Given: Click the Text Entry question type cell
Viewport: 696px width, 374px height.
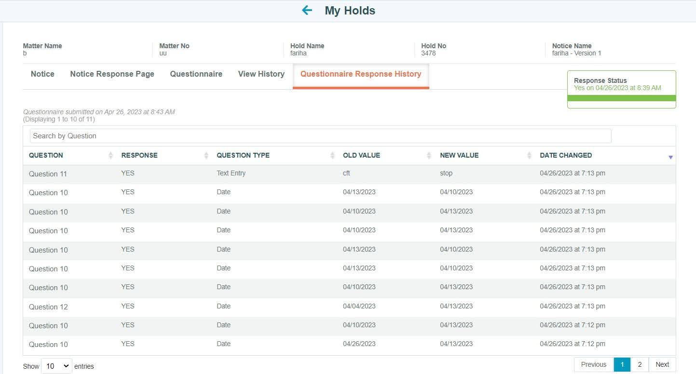Looking at the screenshot, I should pos(231,173).
